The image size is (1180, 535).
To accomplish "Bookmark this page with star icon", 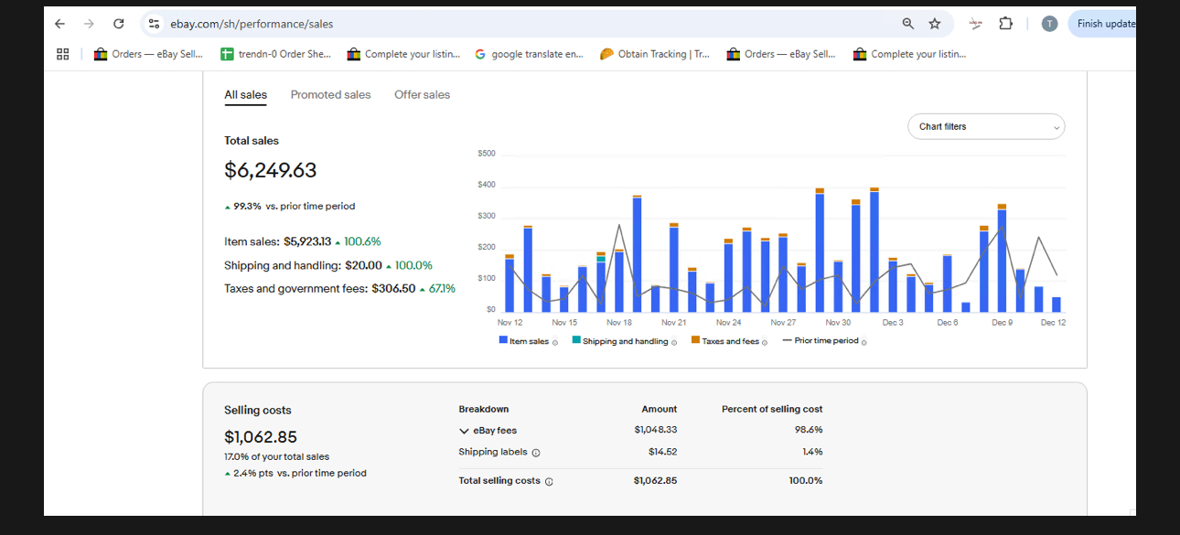I will point(934,24).
